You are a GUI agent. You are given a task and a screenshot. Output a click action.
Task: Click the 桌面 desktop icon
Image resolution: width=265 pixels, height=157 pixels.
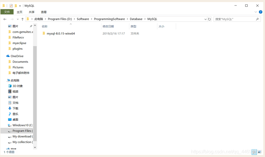(x=10, y=120)
